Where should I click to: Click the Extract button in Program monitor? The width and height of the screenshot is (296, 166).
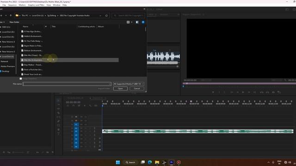coord(267,92)
